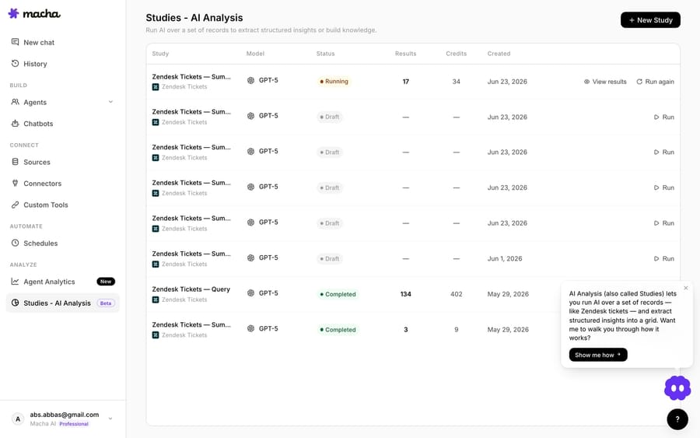
Task: Click the Results column header
Action: point(405,54)
